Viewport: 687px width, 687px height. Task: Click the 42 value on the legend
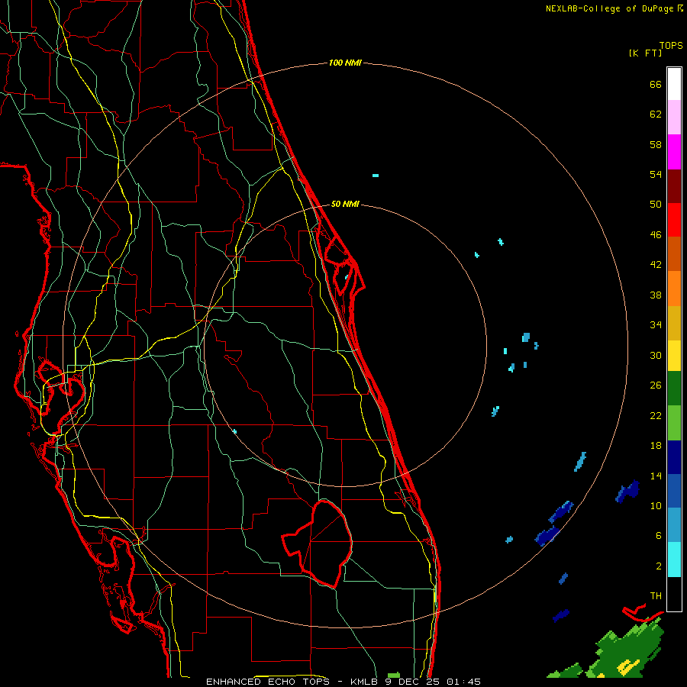click(x=656, y=265)
